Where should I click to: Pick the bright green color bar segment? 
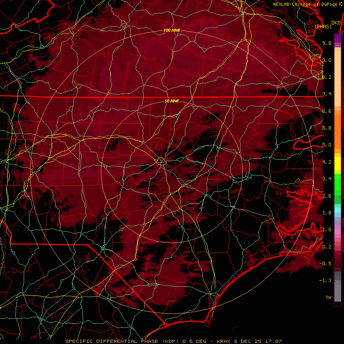[338, 184]
